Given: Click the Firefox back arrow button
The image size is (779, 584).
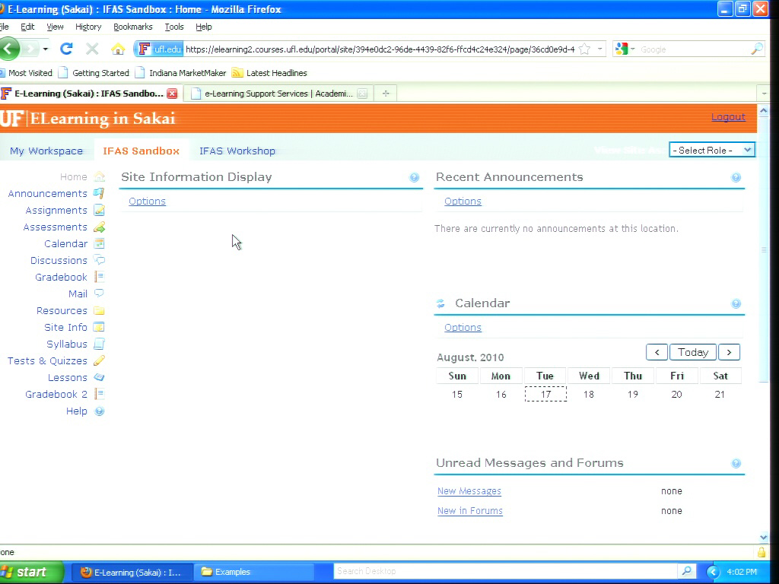Looking at the screenshot, I should 9,49.
